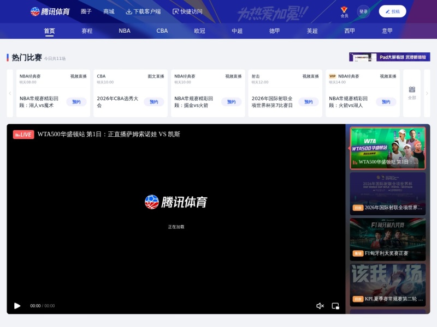Image resolution: width=437 pixels, height=327 pixels.
Task: Open NBA常规赛精彩回顾：火箭vs湖人 title
Action: pyautogui.click(x=349, y=102)
